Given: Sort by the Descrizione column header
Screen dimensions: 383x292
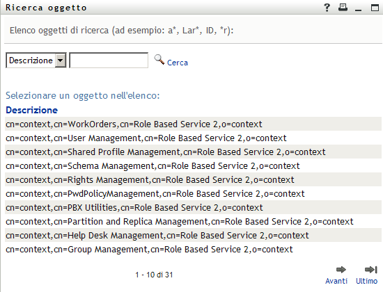Looking at the screenshot, I should (32, 110).
